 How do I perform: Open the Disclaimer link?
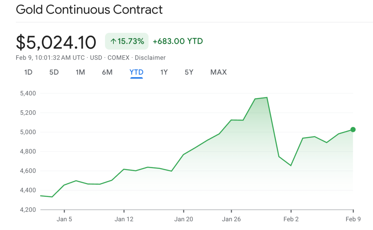point(150,57)
